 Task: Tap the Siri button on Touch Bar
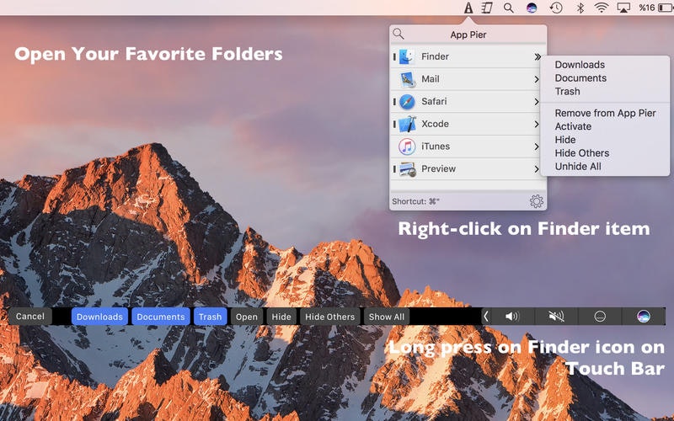coord(644,317)
